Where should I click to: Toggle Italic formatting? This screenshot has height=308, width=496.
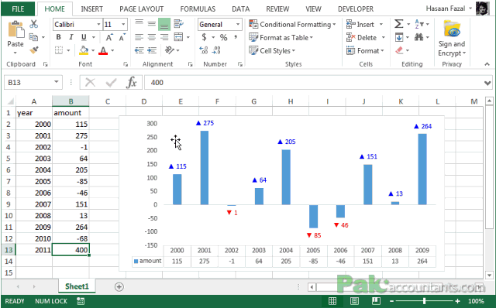click(x=71, y=37)
